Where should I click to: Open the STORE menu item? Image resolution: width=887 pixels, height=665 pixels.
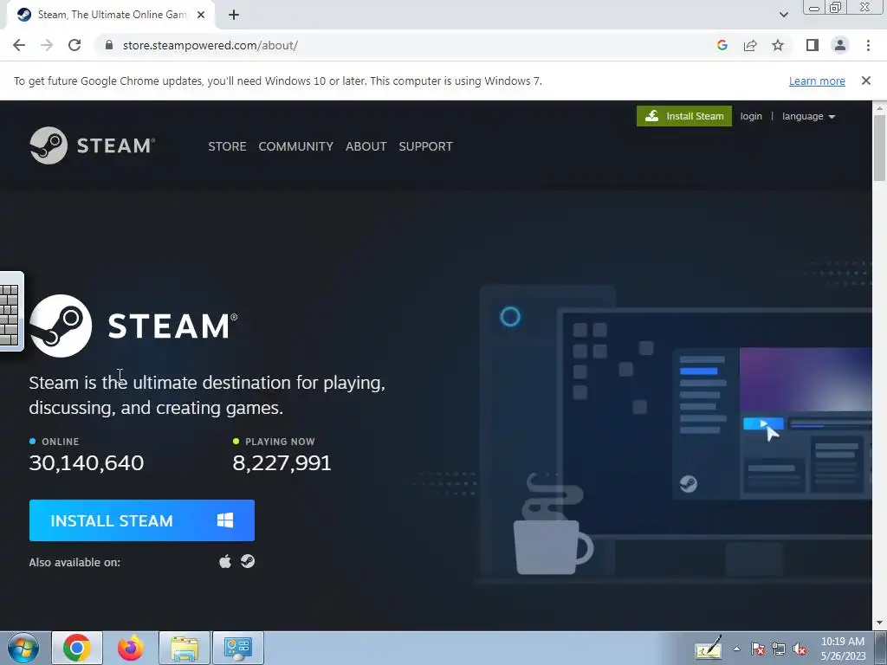pos(227,146)
